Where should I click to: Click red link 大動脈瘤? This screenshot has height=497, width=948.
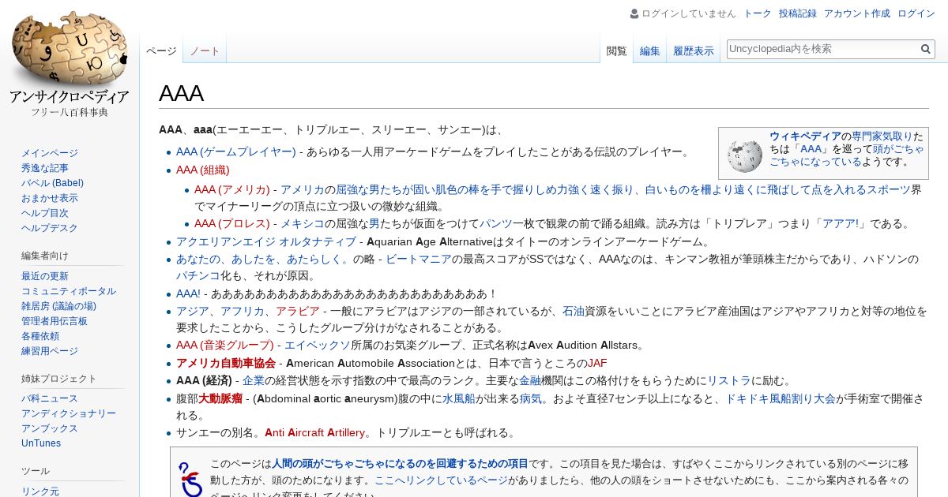tap(220, 398)
